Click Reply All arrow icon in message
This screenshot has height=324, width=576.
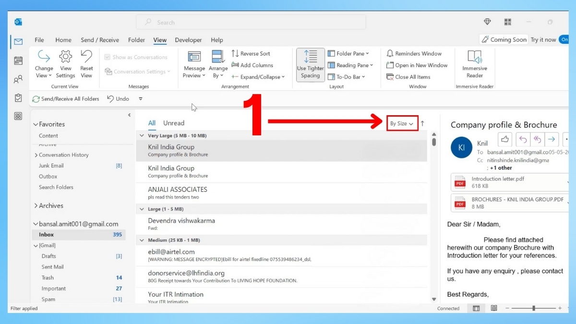click(x=537, y=139)
